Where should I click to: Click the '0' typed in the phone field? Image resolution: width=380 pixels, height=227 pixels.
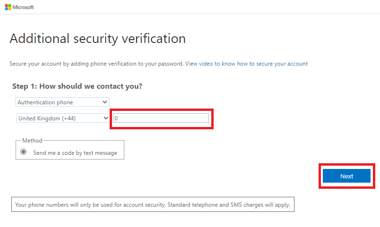tap(116, 118)
